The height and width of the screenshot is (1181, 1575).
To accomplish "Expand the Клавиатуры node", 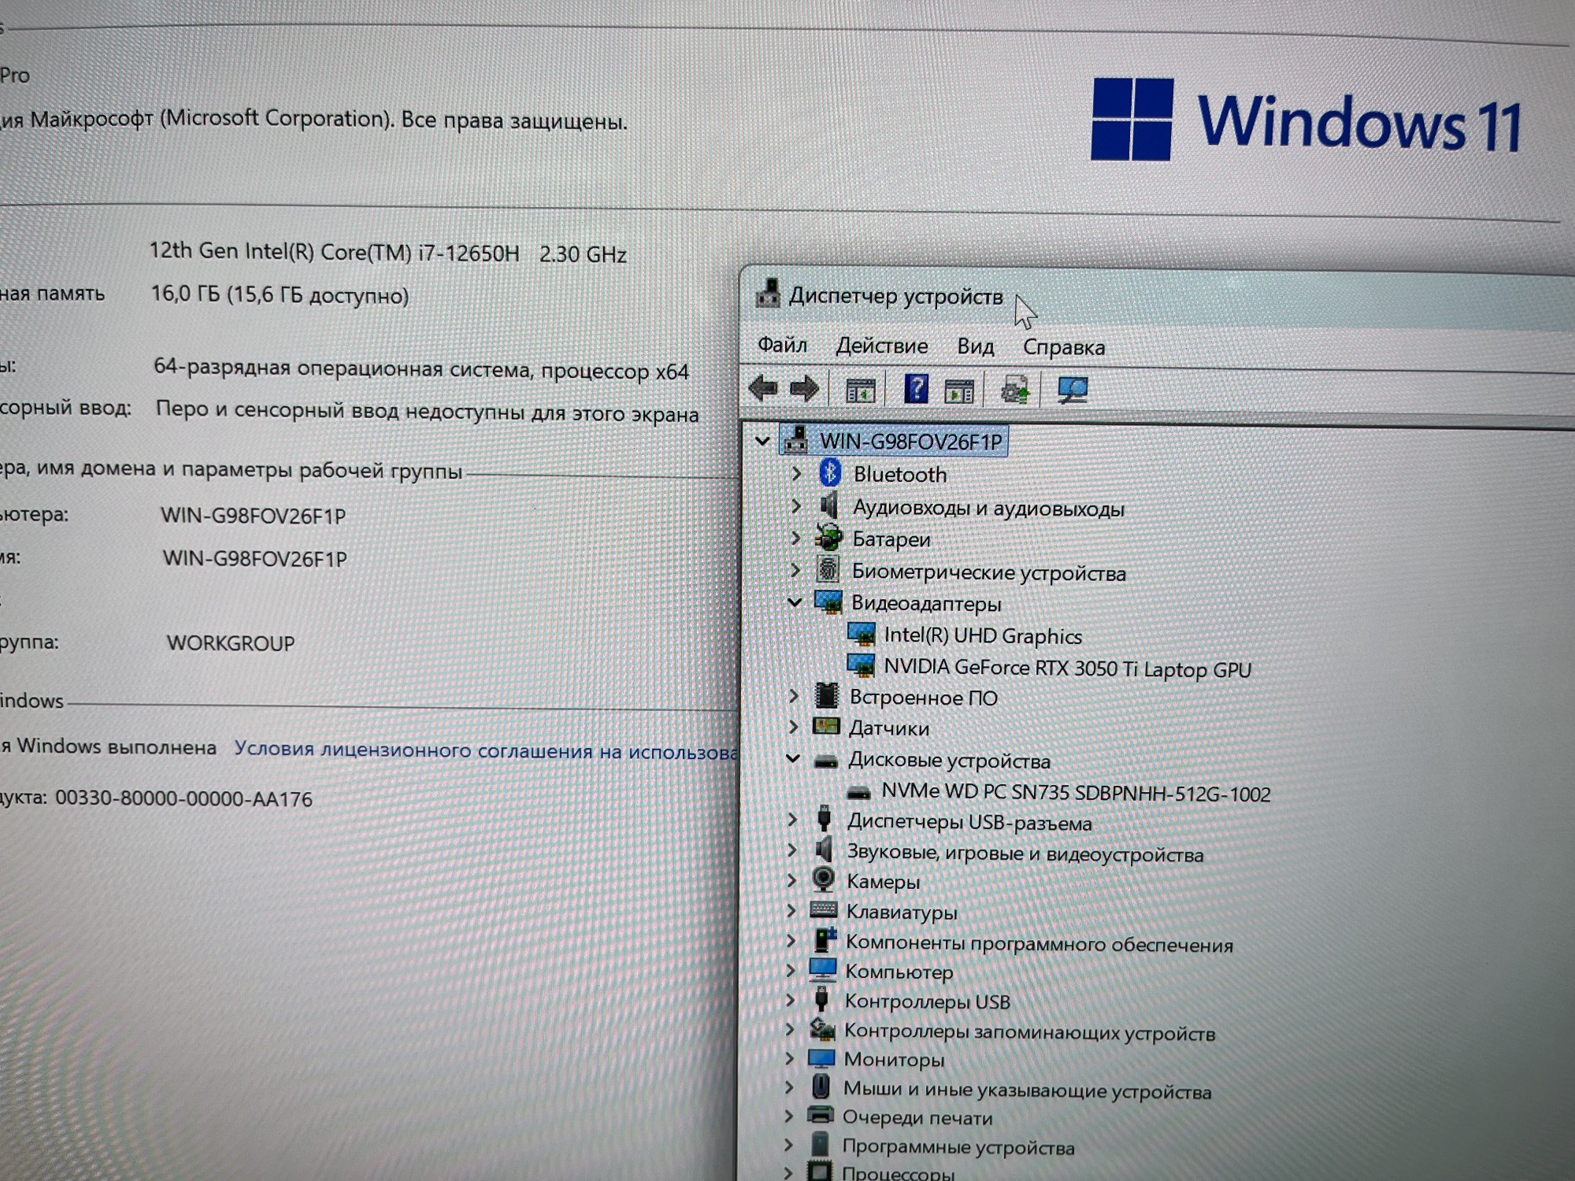I will (x=791, y=911).
